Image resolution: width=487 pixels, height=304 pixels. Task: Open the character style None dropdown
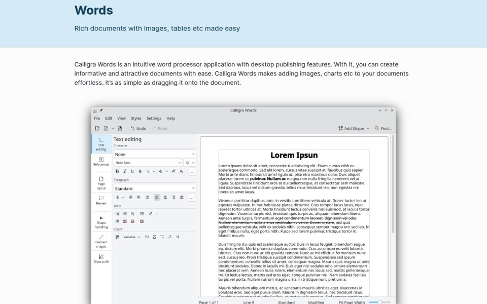point(155,154)
